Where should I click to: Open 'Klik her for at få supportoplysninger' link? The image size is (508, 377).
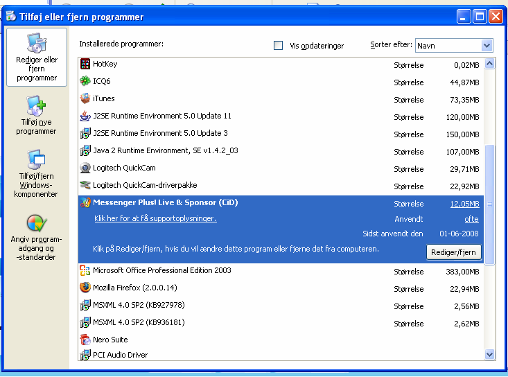pyautogui.click(x=155, y=218)
